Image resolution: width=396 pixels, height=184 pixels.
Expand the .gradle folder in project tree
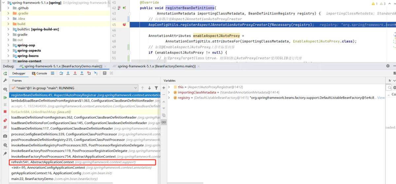(x=8, y=13)
